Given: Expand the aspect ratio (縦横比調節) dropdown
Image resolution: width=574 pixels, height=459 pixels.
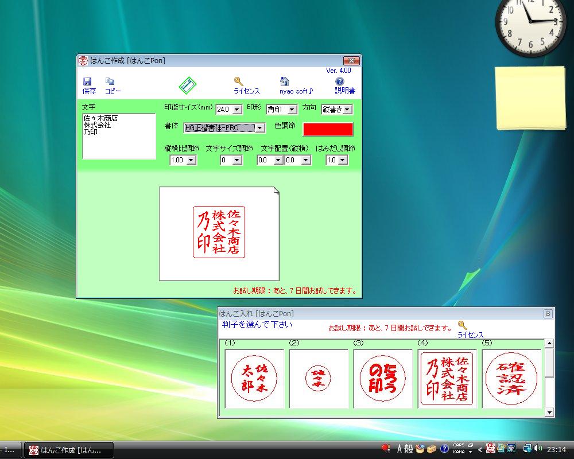Looking at the screenshot, I should [191, 161].
